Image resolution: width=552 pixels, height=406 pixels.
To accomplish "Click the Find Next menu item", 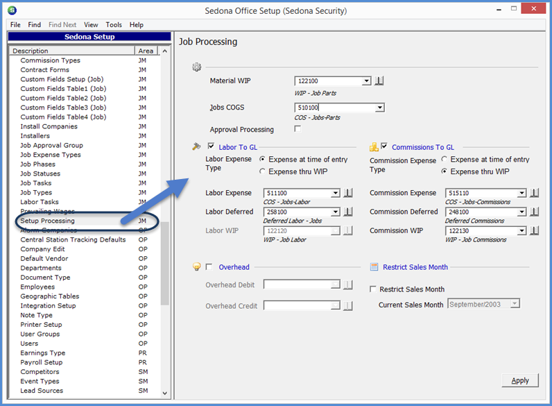I will pos(62,25).
